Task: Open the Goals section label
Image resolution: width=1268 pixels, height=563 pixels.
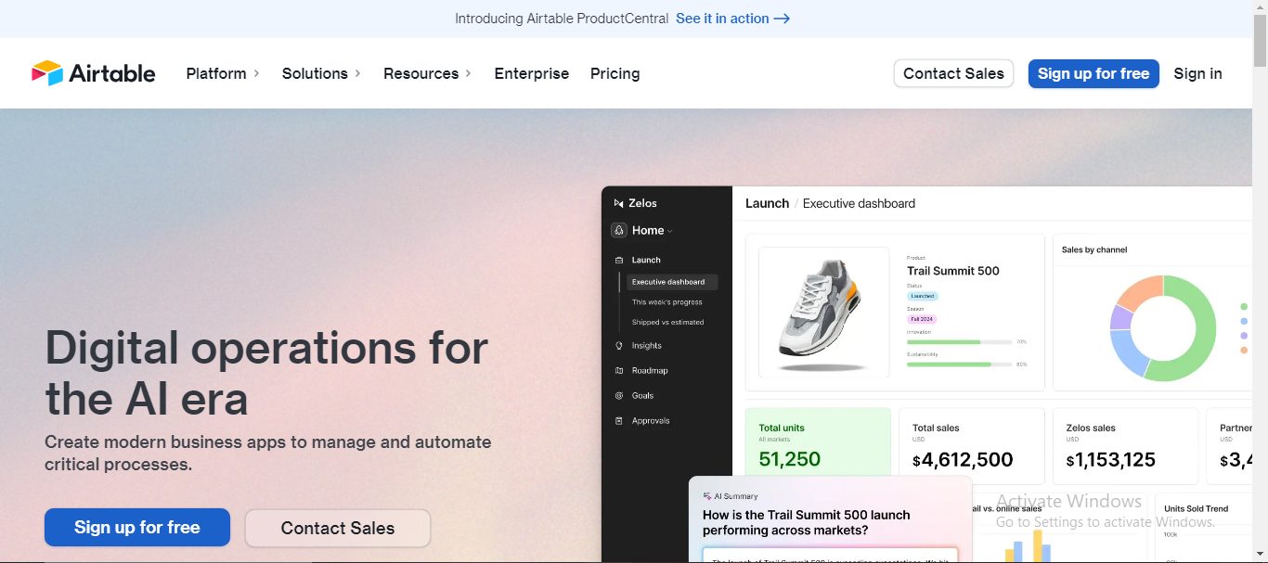Action: point(643,395)
